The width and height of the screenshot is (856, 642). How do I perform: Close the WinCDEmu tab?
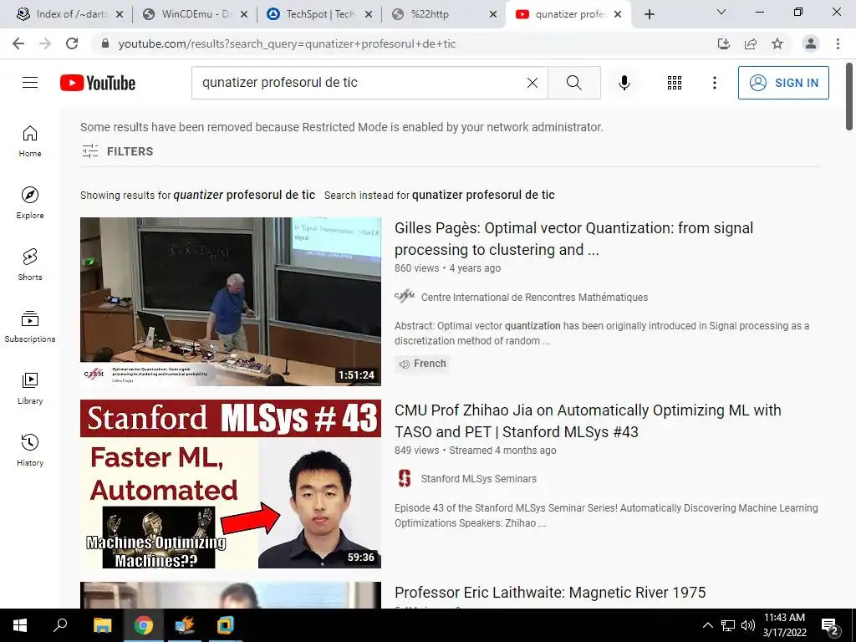(x=244, y=14)
